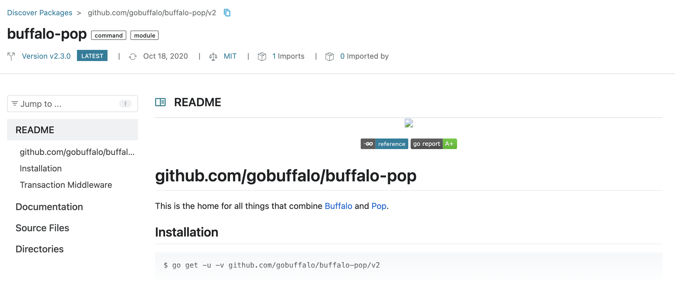Click the broken image placeholder in the README
This screenshot has width=675, height=287.
[409, 123]
